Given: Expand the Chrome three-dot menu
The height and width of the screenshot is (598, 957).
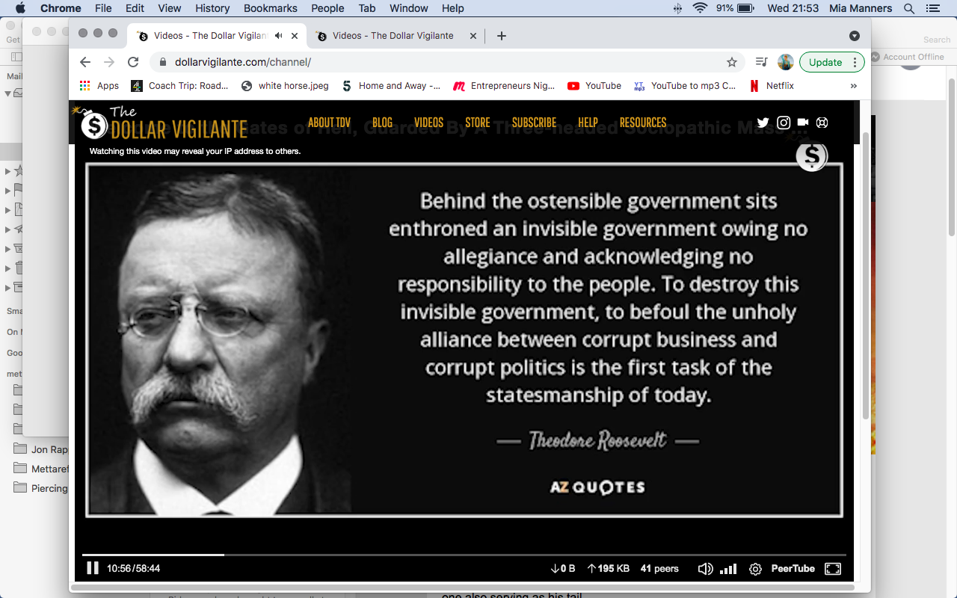Looking at the screenshot, I should click(x=855, y=62).
